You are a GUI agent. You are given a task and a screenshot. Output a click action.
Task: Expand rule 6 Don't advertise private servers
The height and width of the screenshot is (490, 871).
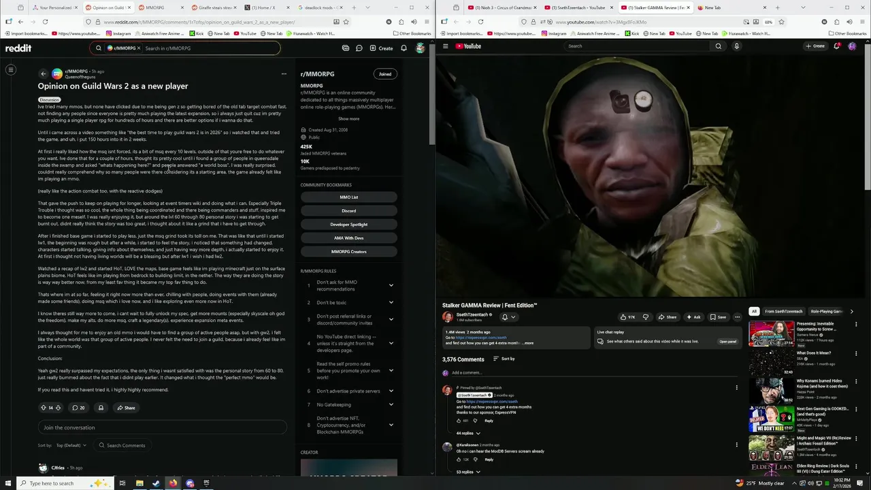pos(391,391)
